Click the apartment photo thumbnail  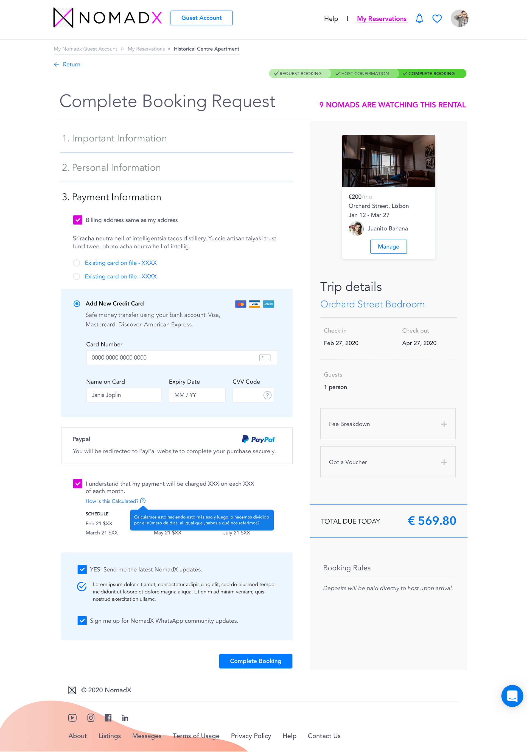point(388,161)
